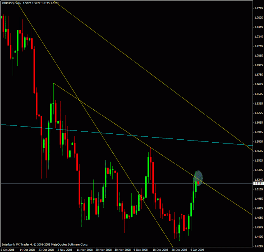
Task: Click the 5 Oct 2008 date label
Action: pos(8,249)
